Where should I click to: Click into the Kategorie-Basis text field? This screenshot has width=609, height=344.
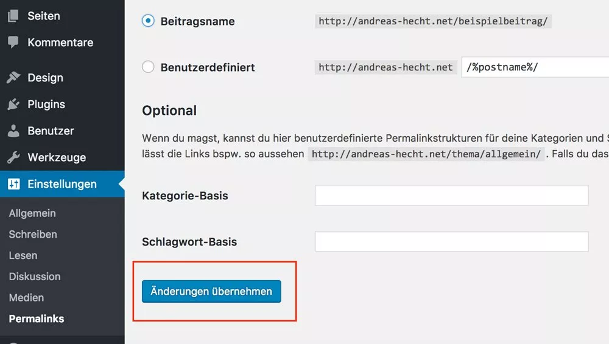(x=451, y=196)
